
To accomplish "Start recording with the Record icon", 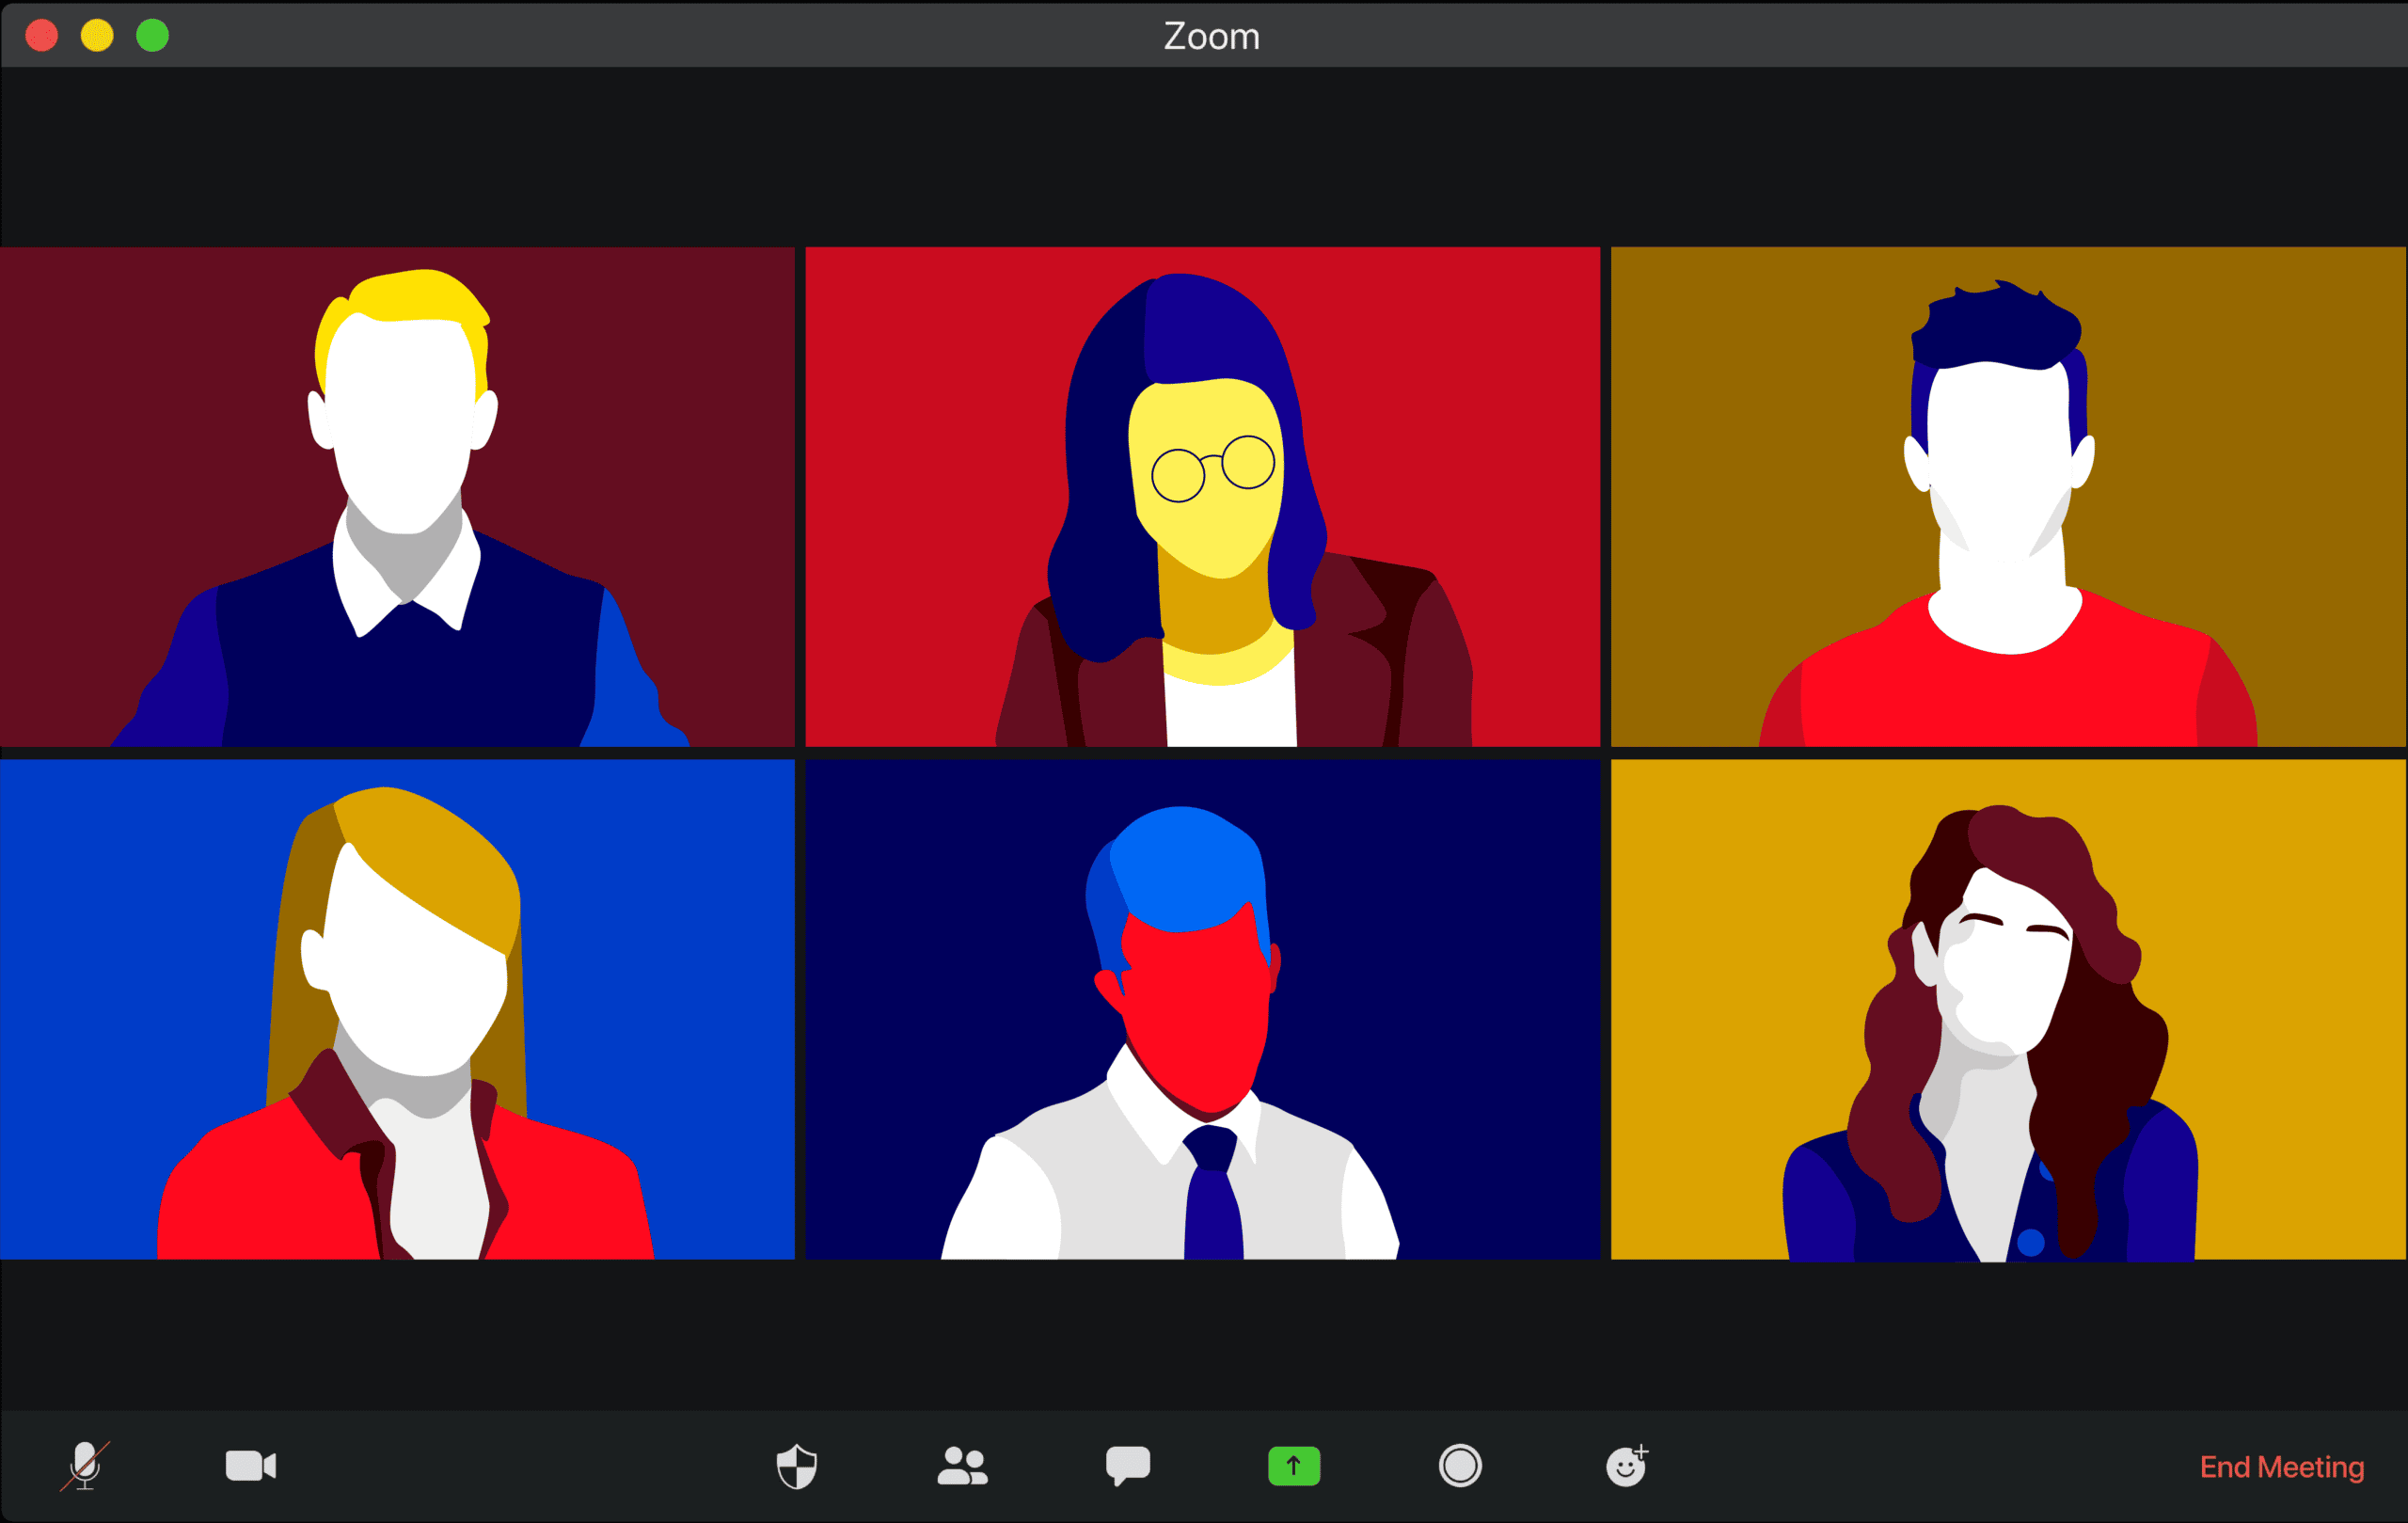I will [x=1460, y=1466].
